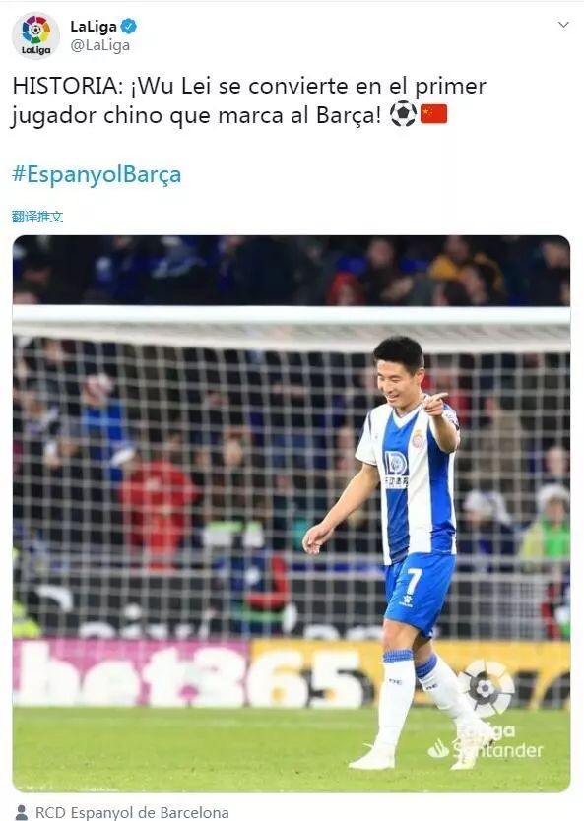Click the bet365 advertising board
Image resolution: width=584 pixels, height=821 pixels.
coord(292,673)
